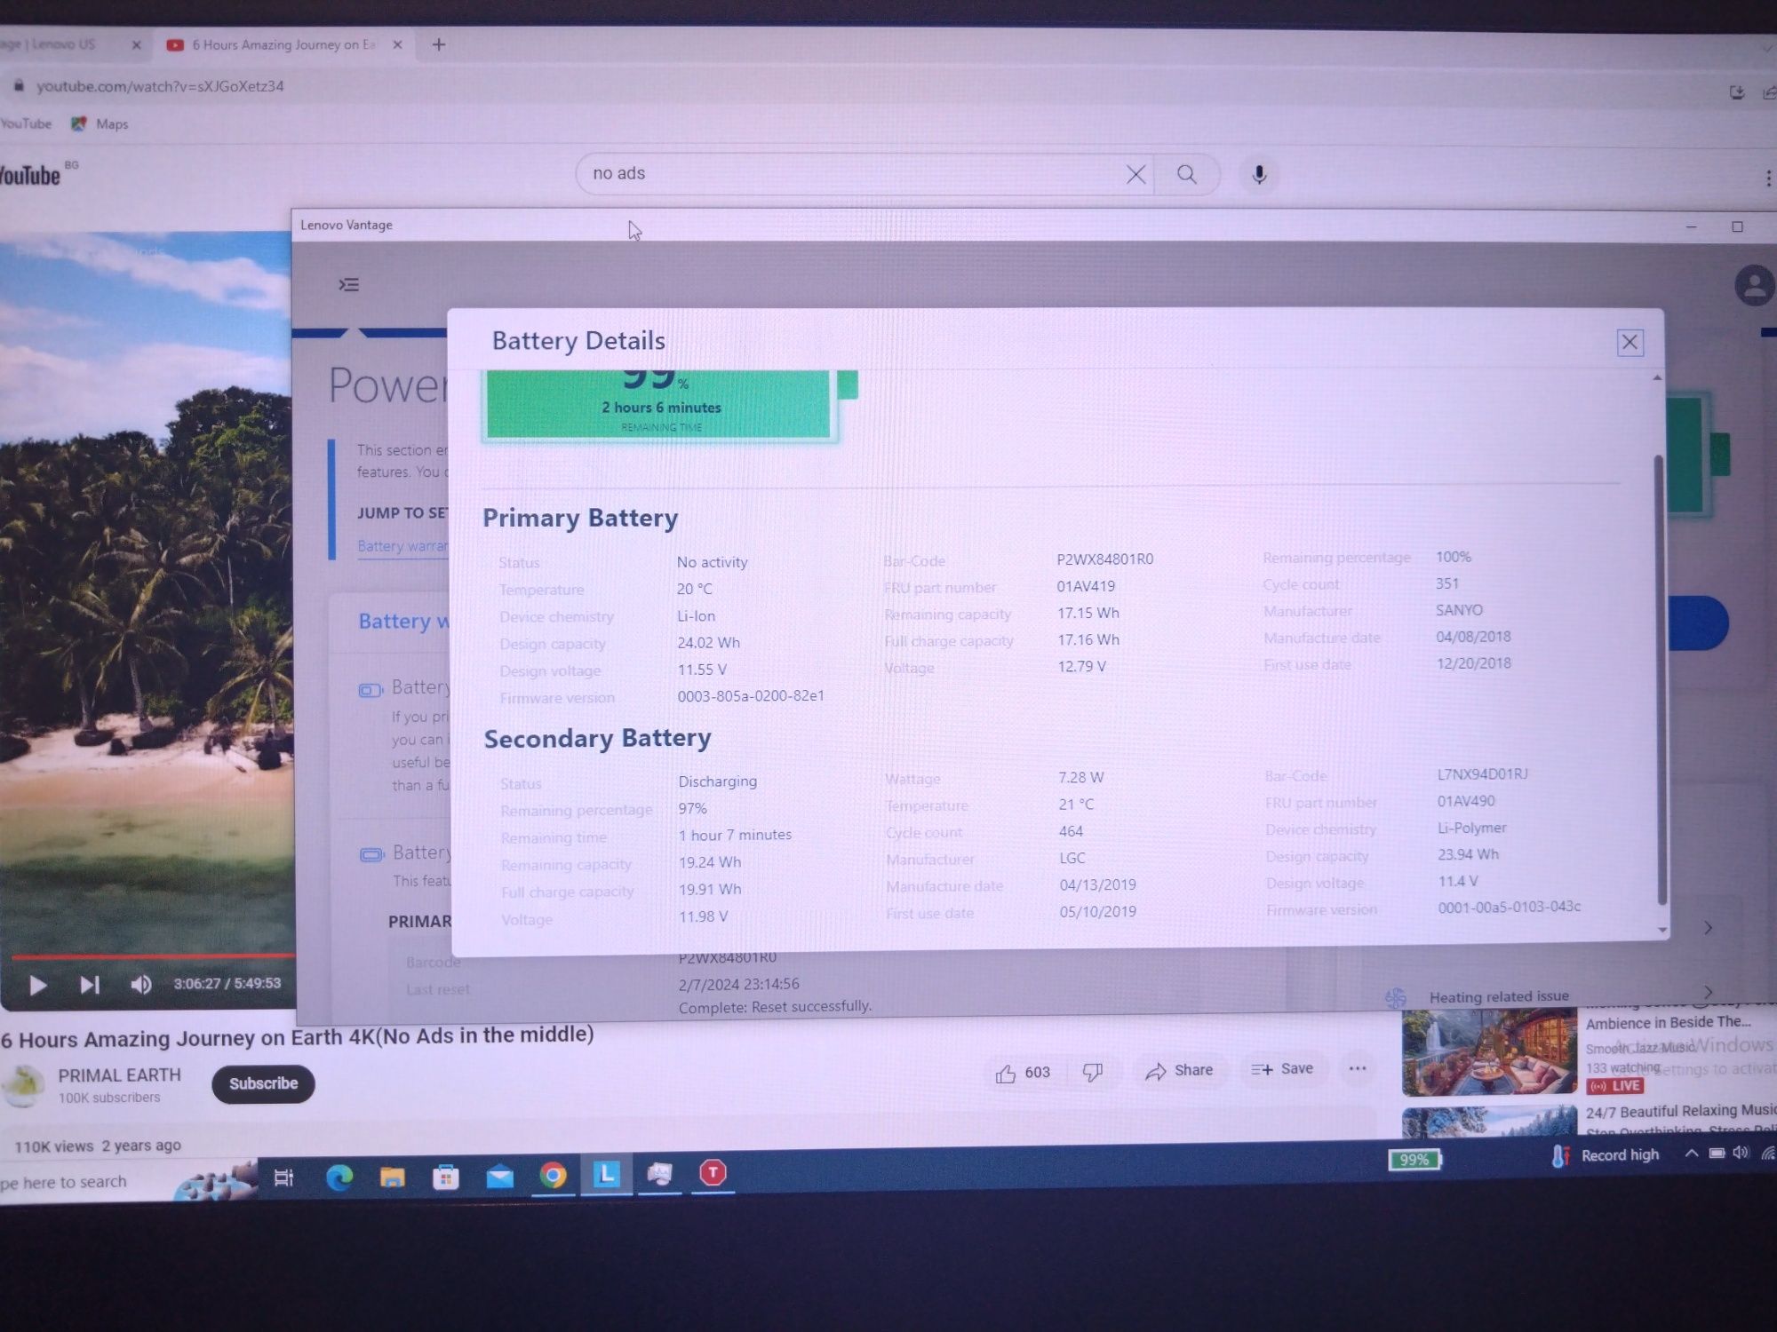
Task: Click the 99% battery gauge on taskbar
Action: coord(1414,1160)
